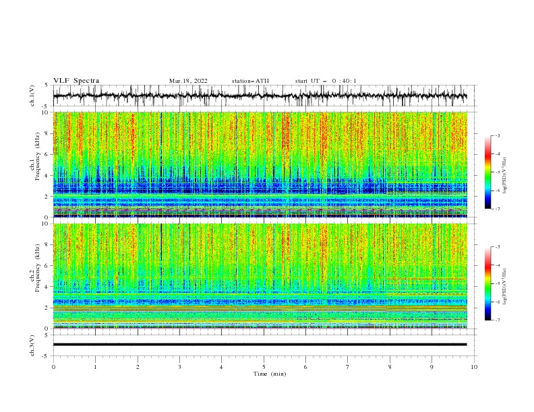Click inside the ch.2 spectrogram panel
The height and width of the screenshot is (412, 534).
point(260,276)
